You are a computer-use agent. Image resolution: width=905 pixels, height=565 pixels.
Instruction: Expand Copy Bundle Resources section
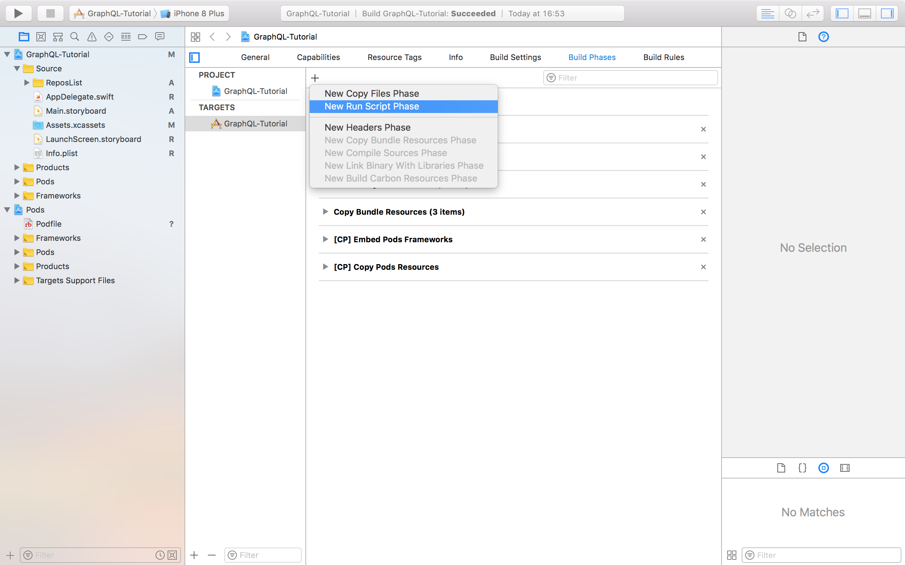325,212
